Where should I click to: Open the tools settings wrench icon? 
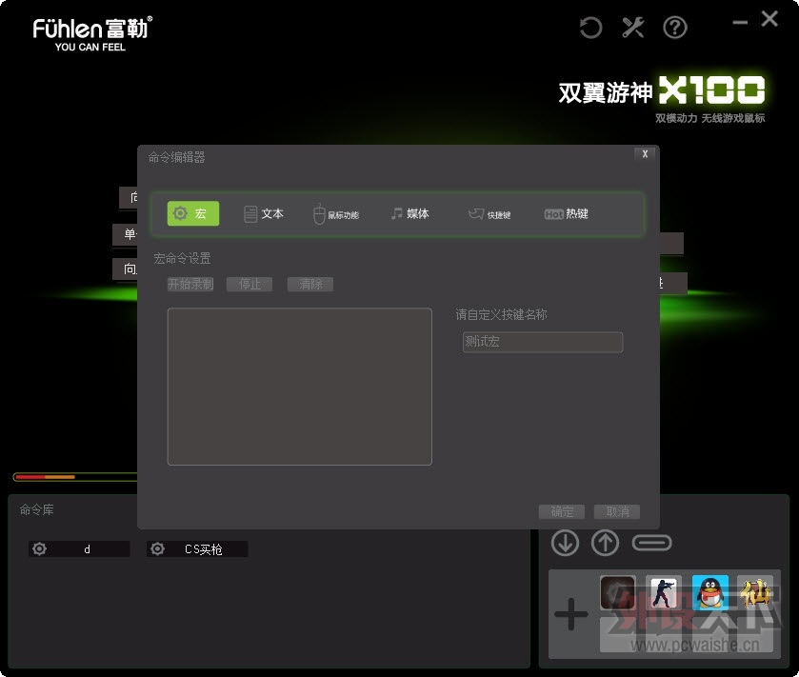coord(633,28)
